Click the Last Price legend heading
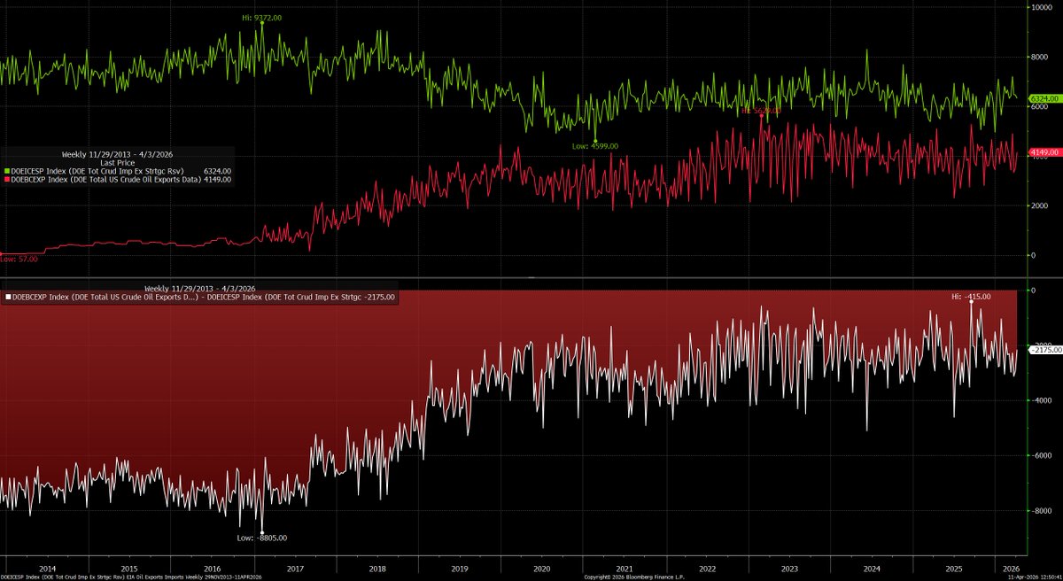Image resolution: width=1063 pixels, height=581 pixels. click(118, 161)
